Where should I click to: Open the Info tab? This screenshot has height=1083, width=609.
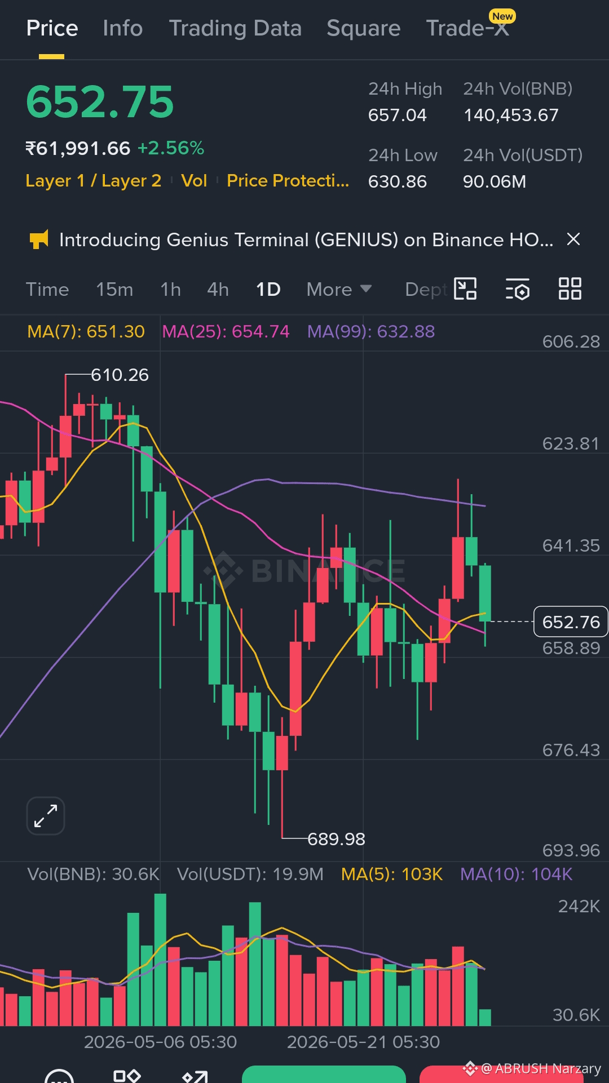(122, 28)
